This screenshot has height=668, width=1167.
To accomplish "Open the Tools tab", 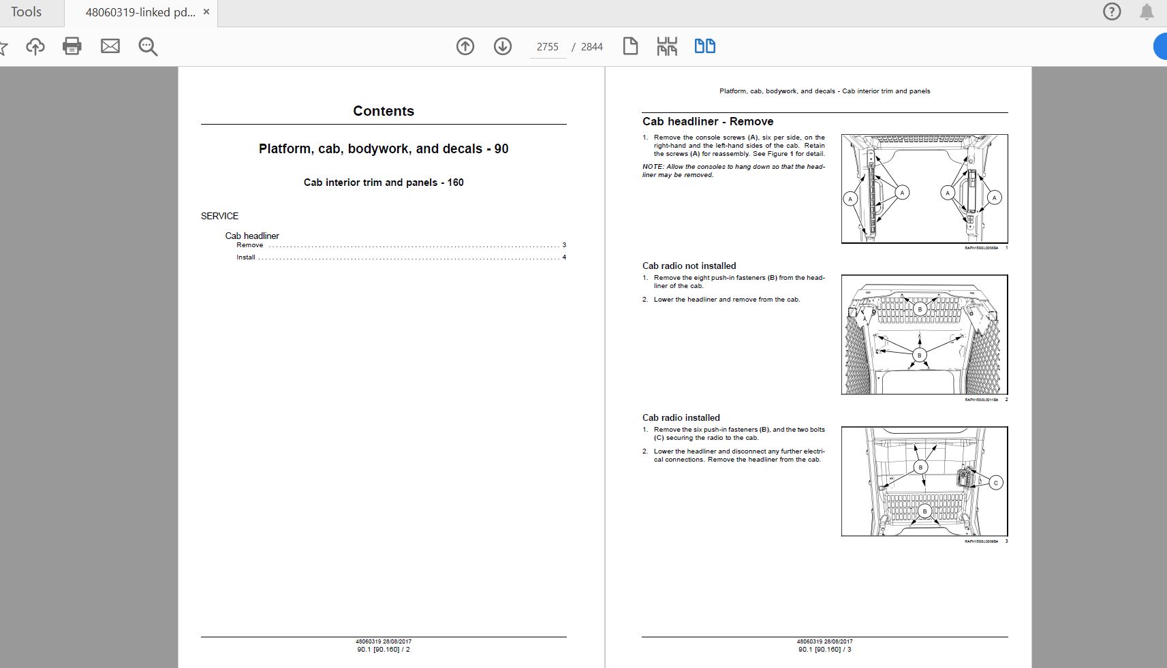I will pos(27,12).
